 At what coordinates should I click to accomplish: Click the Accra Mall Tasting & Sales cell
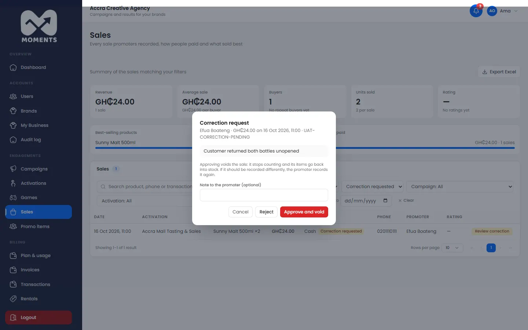pos(172,231)
